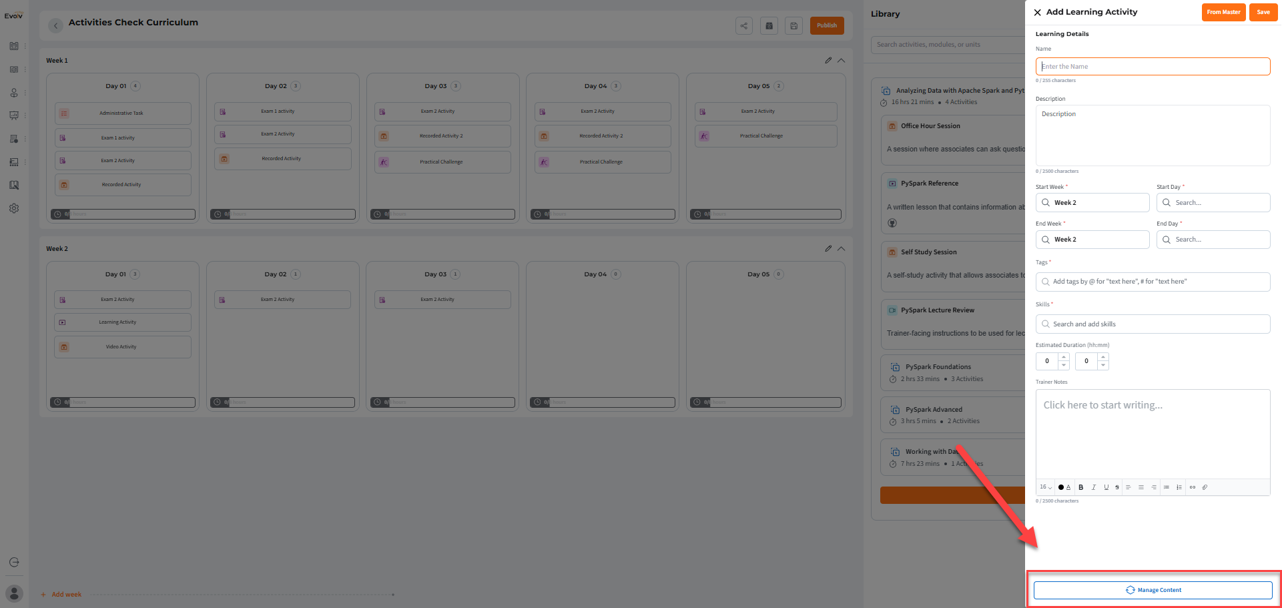Pick the black text color swatch

[x=1061, y=487]
